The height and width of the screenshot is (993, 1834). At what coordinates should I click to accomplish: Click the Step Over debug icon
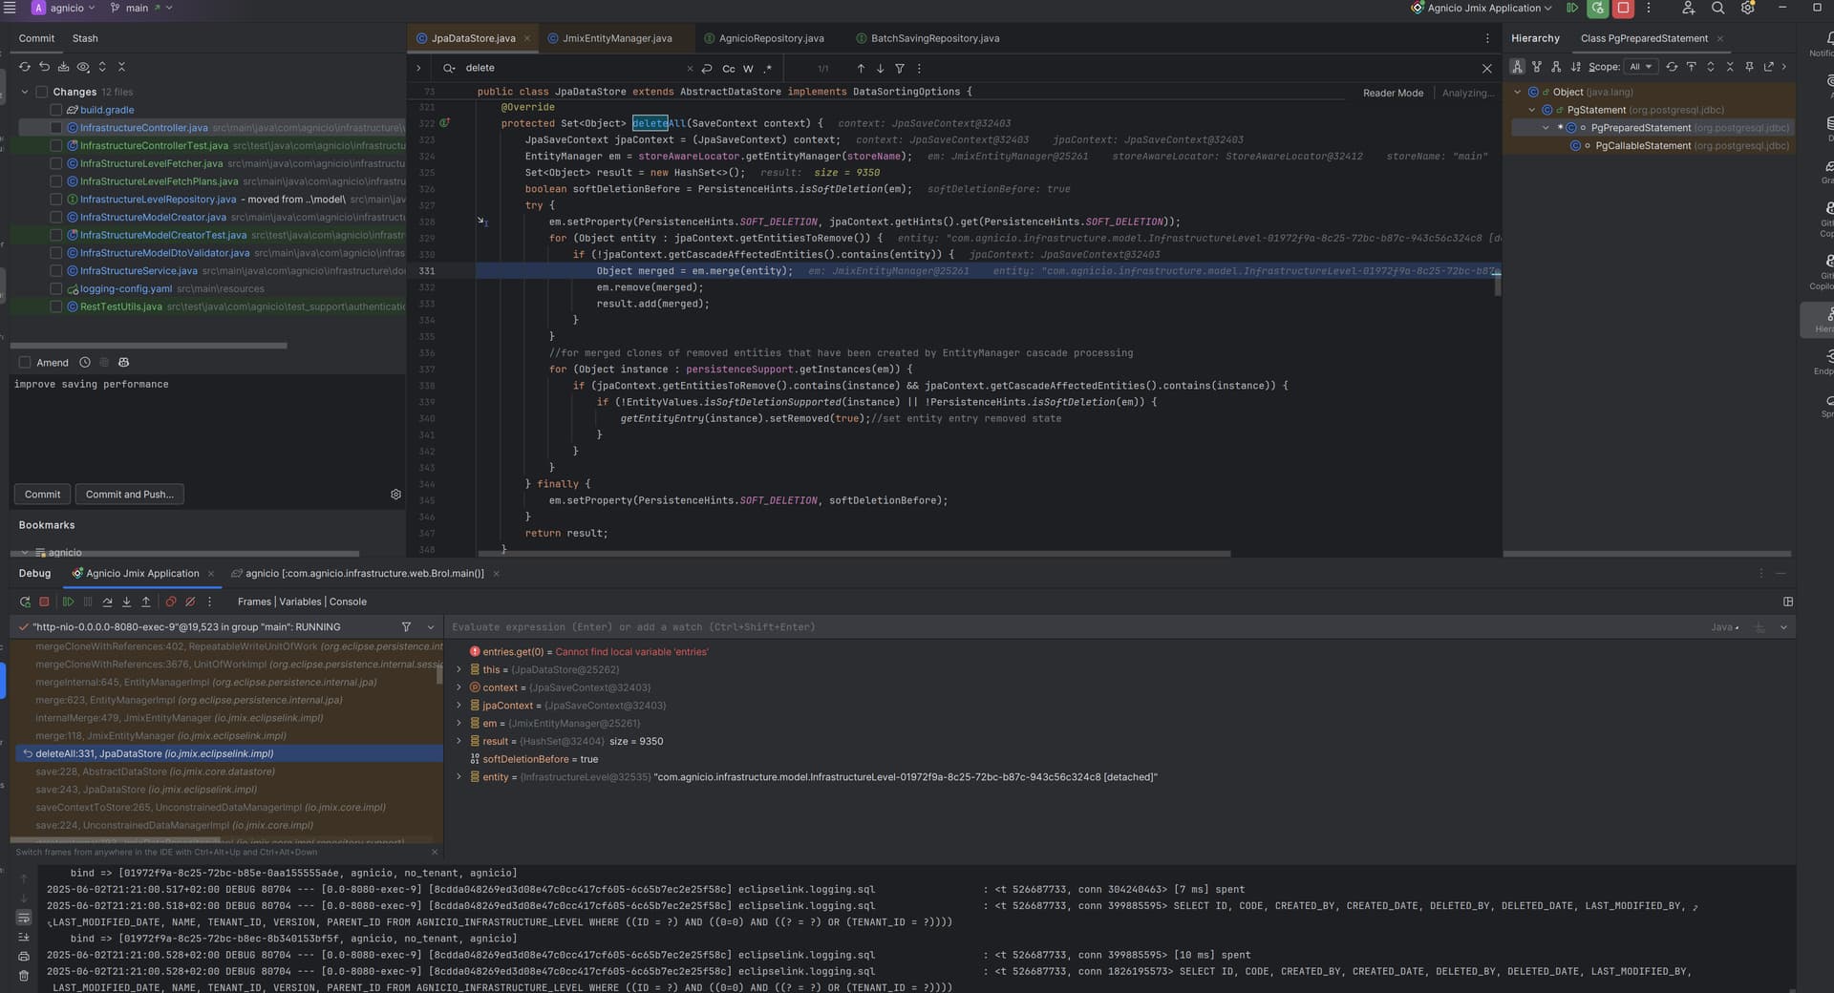(x=107, y=602)
